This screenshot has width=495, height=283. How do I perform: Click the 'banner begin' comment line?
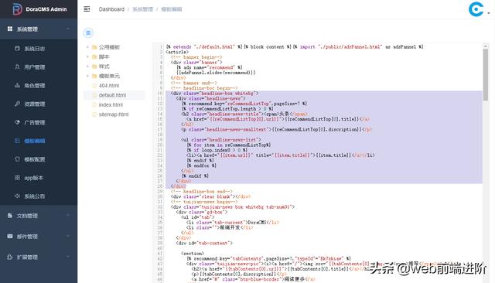click(x=196, y=57)
